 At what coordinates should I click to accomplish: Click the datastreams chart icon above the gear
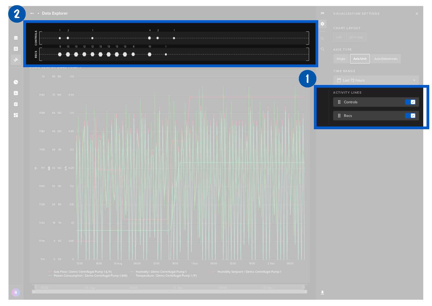click(x=323, y=13)
